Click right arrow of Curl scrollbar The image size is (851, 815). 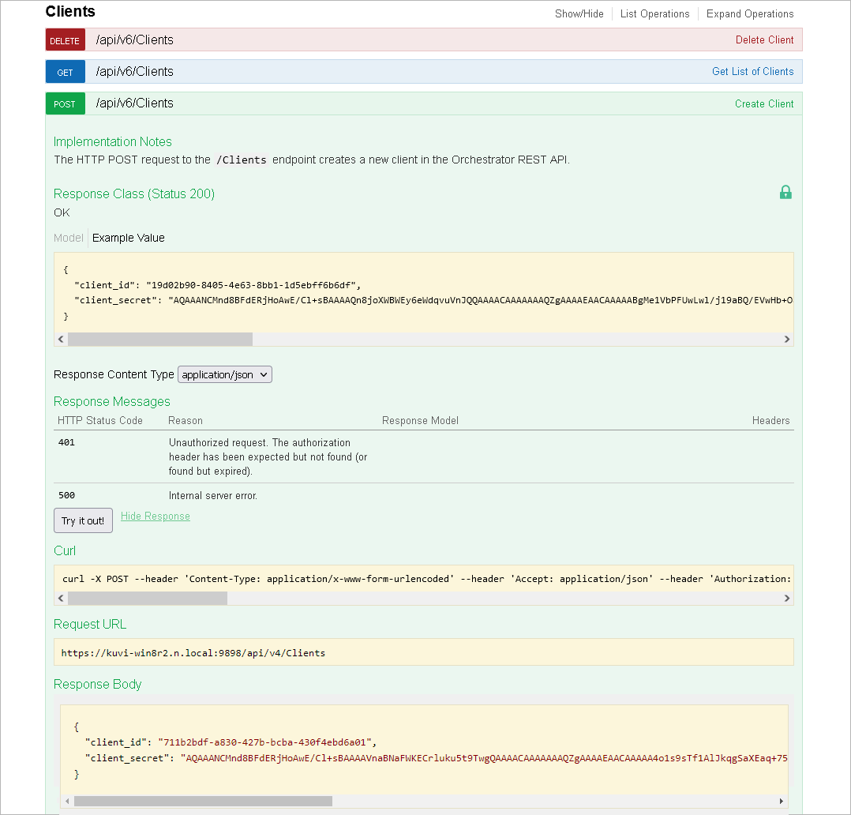click(x=787, y=599)
